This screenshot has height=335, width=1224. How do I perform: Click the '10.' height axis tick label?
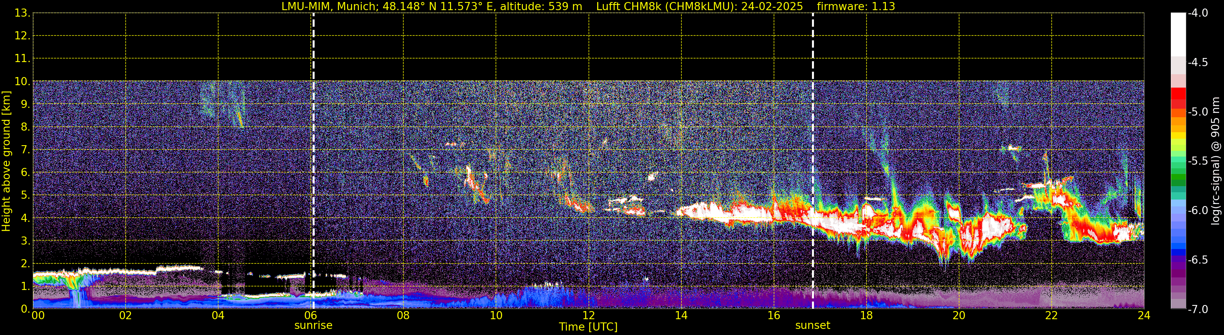(23, 81)
